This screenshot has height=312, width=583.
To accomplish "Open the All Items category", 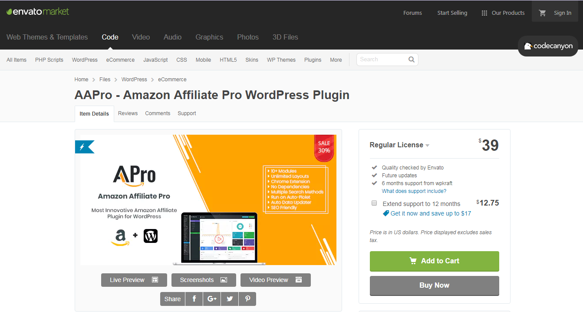I will (16, 60).
